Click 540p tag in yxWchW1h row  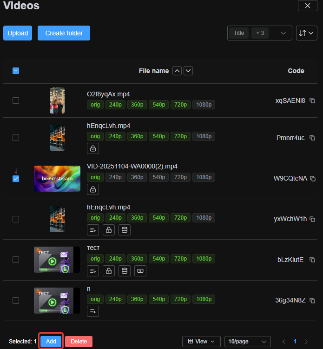159,218
